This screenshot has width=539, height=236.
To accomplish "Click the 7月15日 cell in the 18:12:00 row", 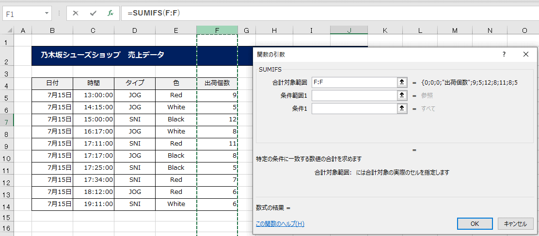I will [x=52, y=192].
